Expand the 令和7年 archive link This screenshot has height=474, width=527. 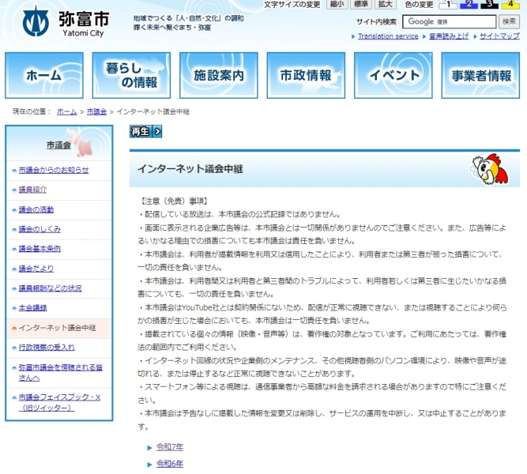pyautogui.click(x=169, y=447)
